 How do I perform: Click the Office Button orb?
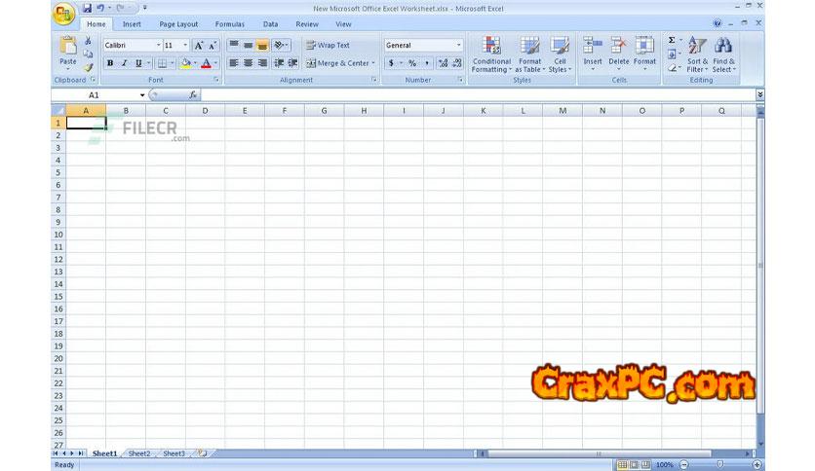point(63,14)
